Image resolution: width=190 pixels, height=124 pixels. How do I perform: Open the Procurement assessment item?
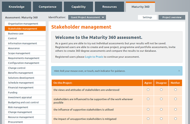25,122
